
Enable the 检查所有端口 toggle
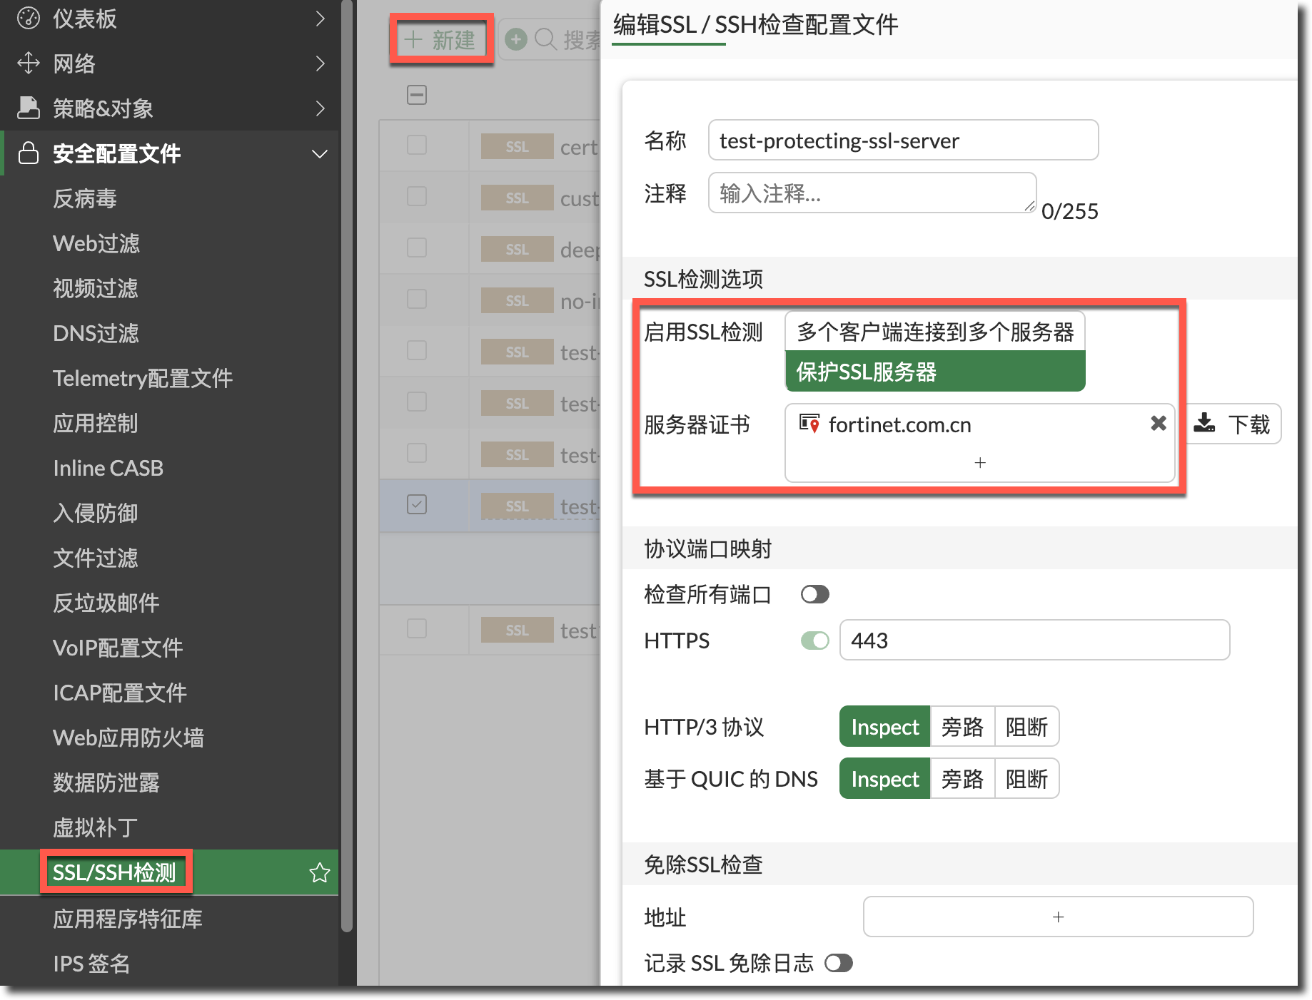(814, 594)
